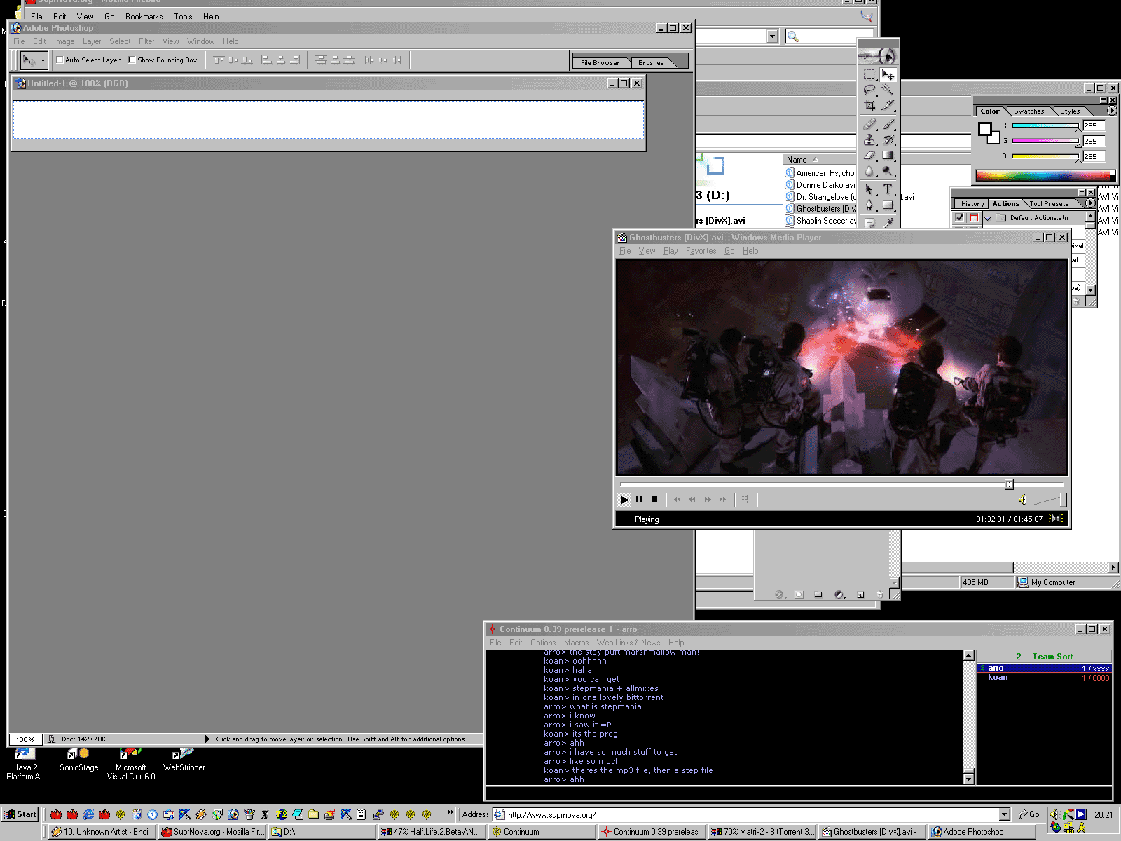Select the Clone Stamp tool
This screenshot has width=1121, height=841.
coord(869,140)
